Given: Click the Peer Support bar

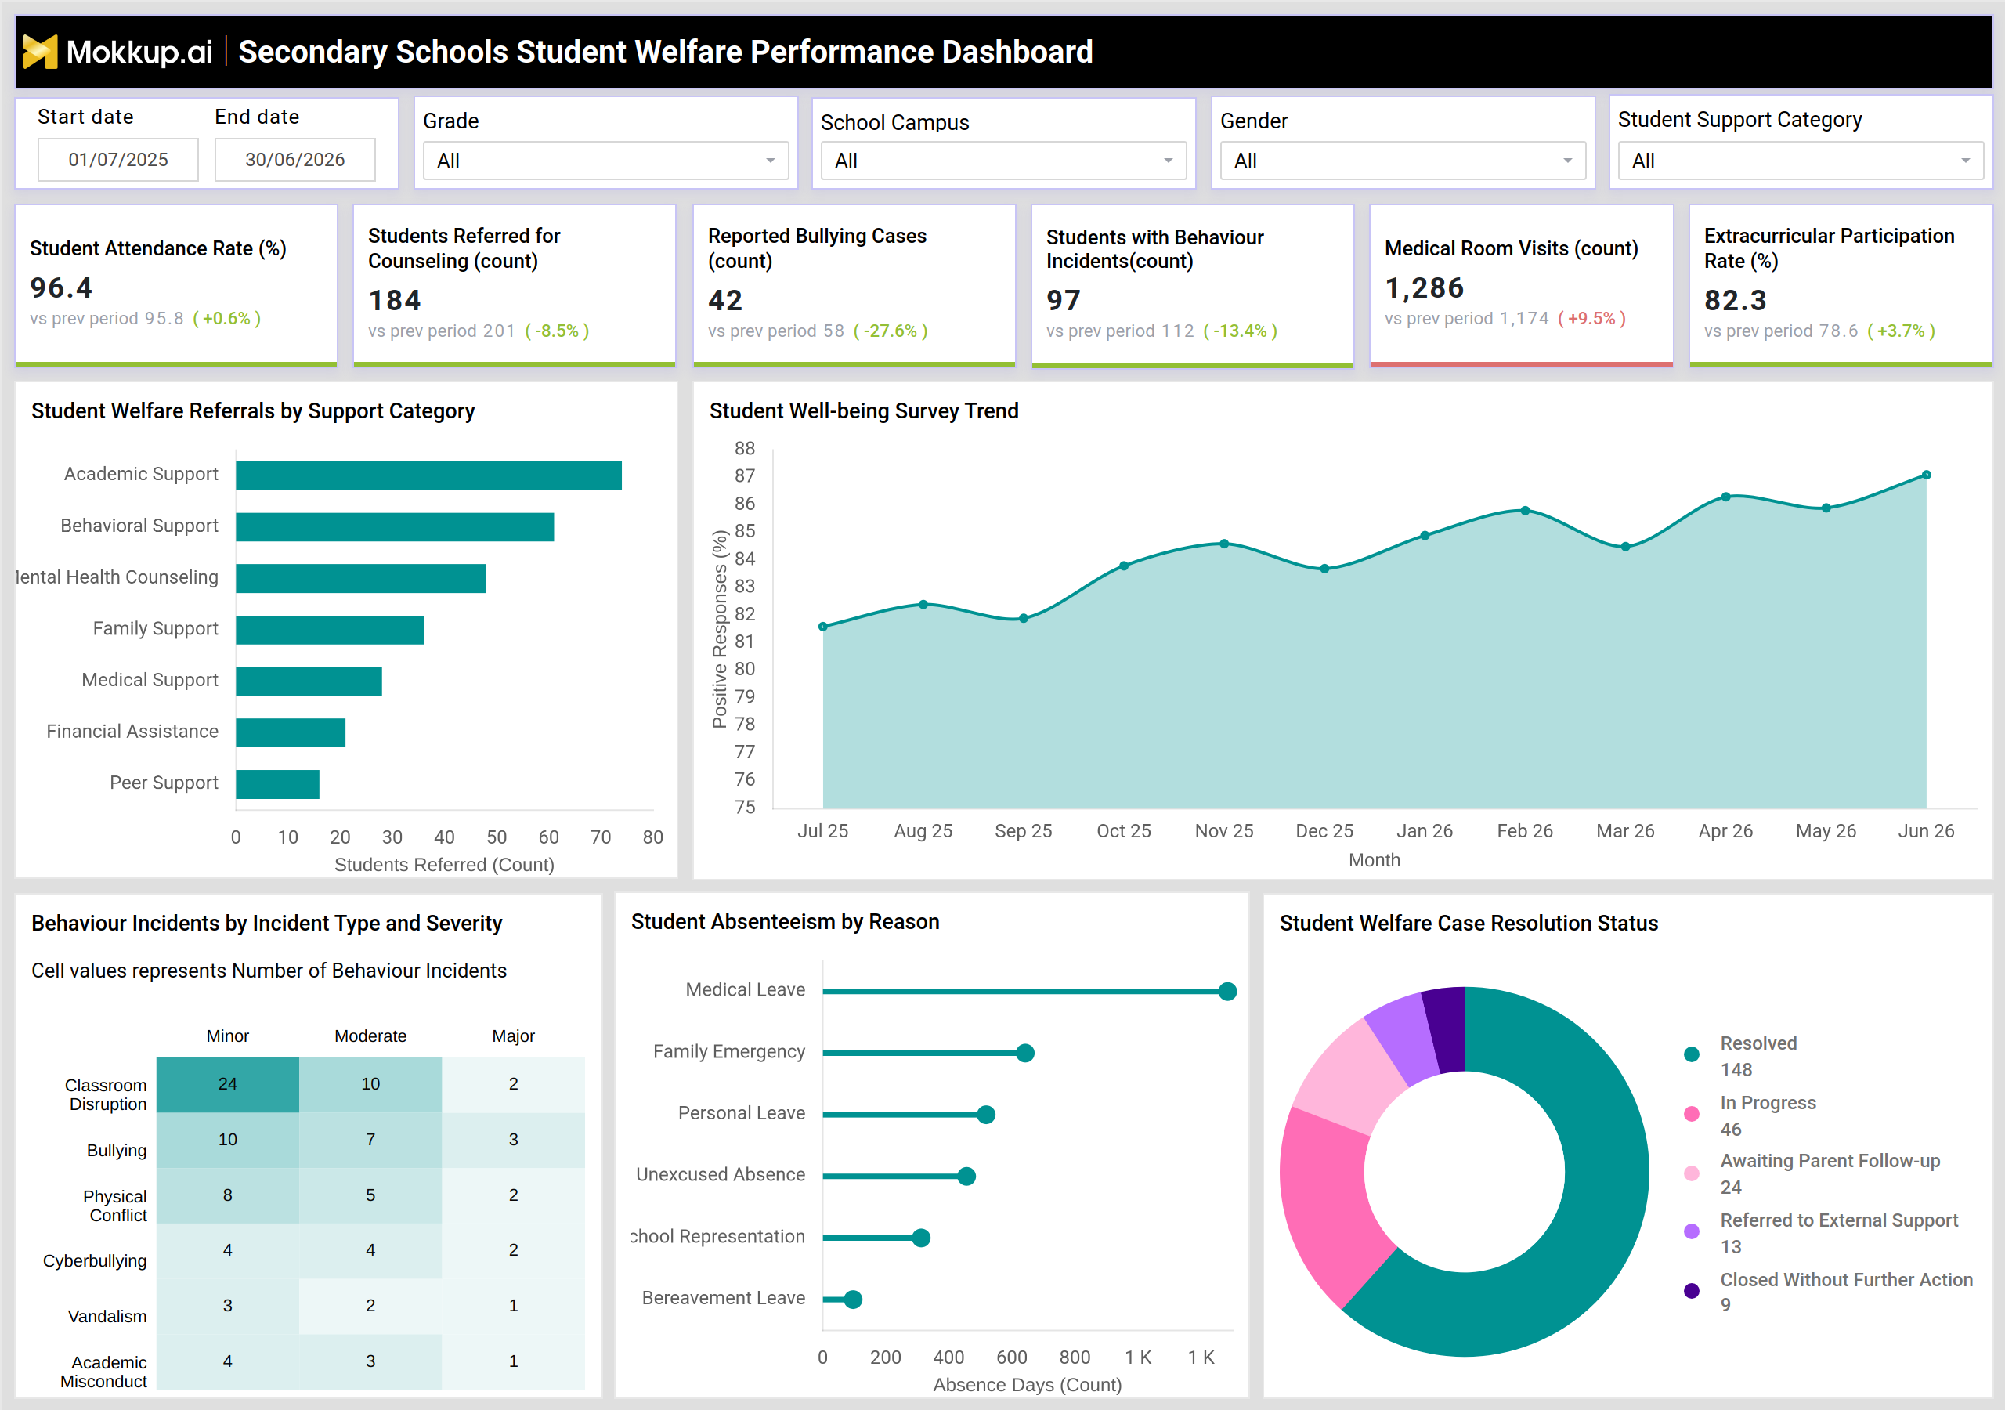Looking at the screenshot, I should click(x=276, y=784).
